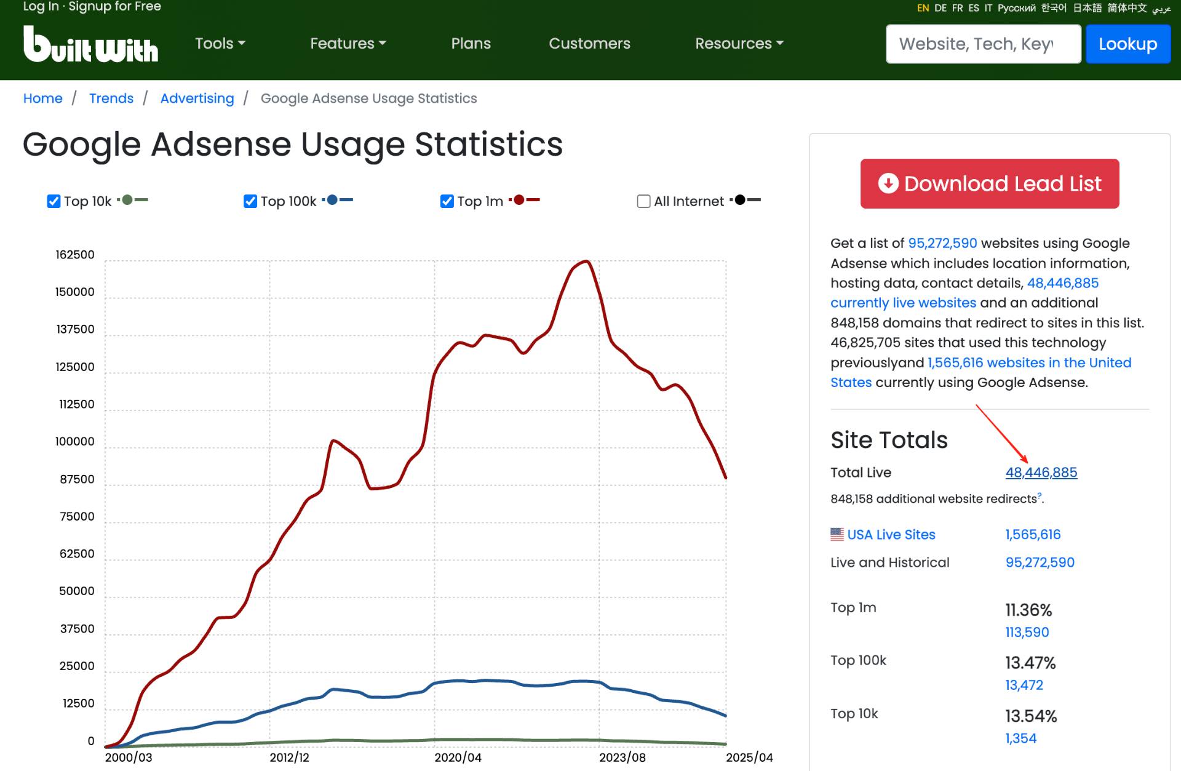Switch language to Русский
1181x771 pixels.
[1017, 8]
